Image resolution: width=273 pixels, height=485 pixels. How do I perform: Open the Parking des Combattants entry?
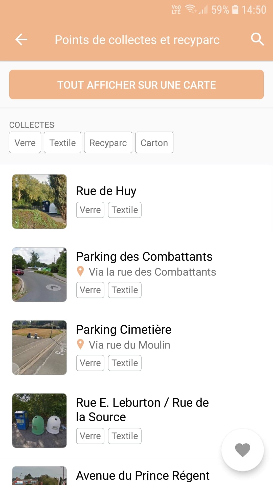pyautogui.click(x=144, y=257)
